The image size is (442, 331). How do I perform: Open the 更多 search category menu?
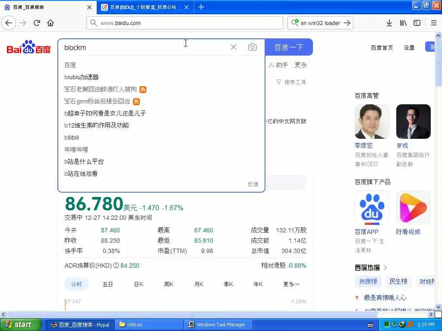[x=300, y=65]
